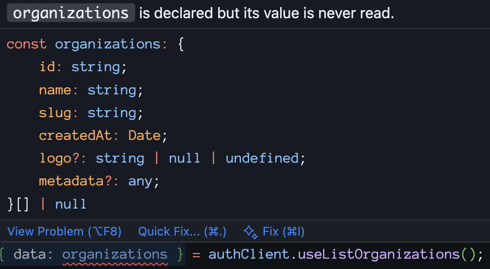
Task: Click the Date type in the tooltip
Action: click(x=144, y=135)
